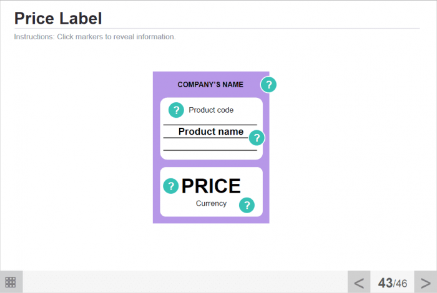Select the COMPANY'S NAME text
Viewport: 437px width, 293px height.
210,85
